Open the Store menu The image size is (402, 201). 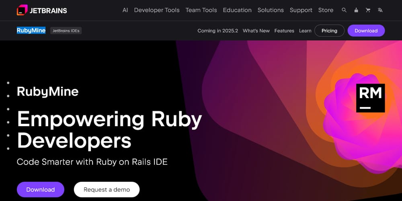point(326,10)
